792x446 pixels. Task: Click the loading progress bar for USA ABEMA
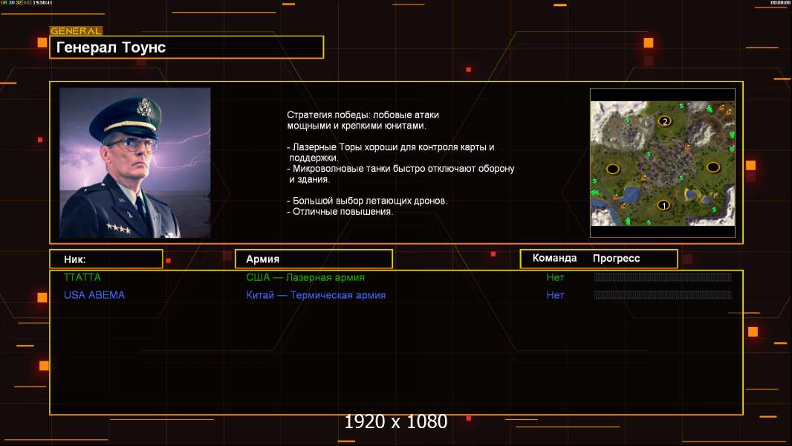pyautogui.click(x=663, y=295)
